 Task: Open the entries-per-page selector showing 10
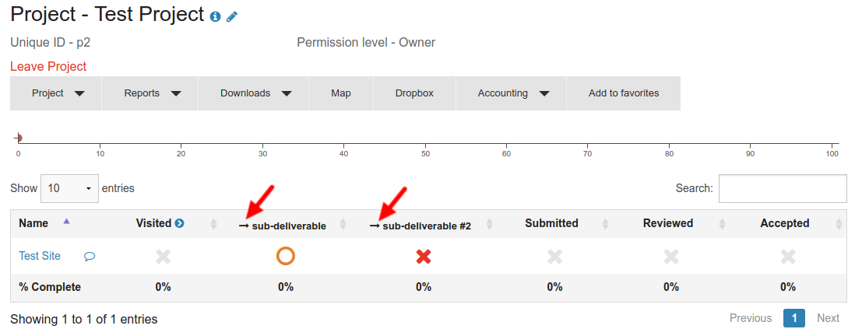tap(69, 188)
